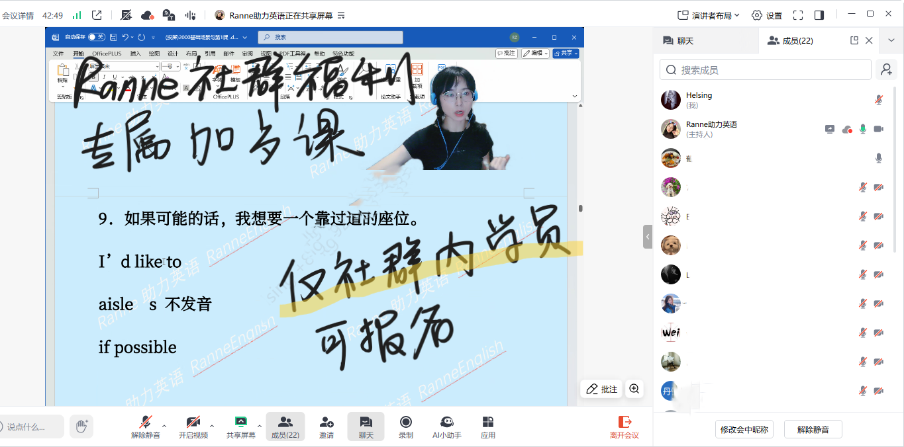This screenshot has width=904, height=447.
Task: Open the 批注 annotation tool over shared screen
Action: click(601, 389)
